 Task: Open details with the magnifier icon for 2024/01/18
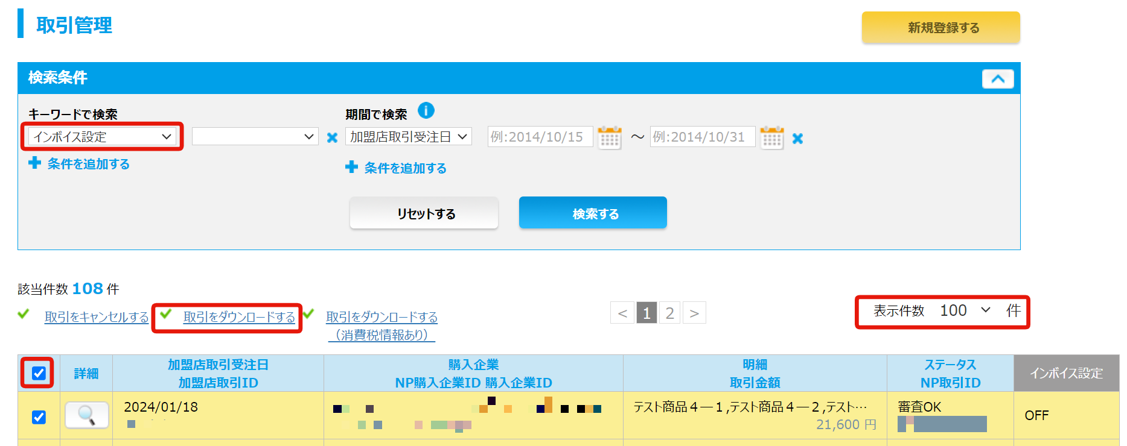(87, 415)
